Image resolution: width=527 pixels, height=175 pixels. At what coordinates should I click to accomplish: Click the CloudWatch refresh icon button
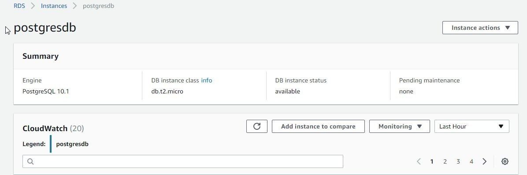(257, 126)
